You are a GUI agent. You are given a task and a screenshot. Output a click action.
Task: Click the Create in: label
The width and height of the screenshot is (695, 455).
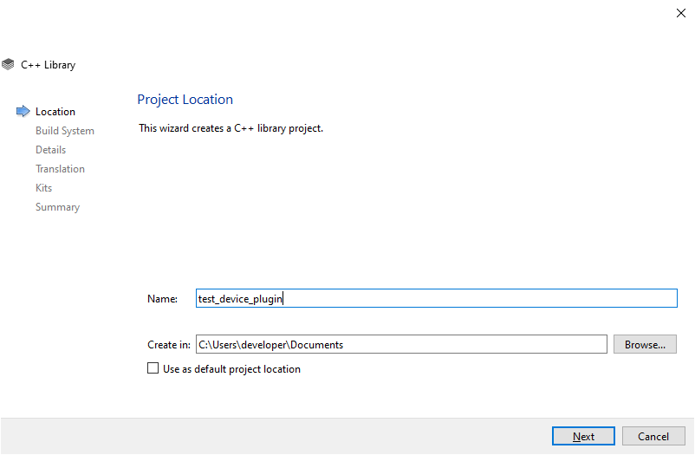169,345
